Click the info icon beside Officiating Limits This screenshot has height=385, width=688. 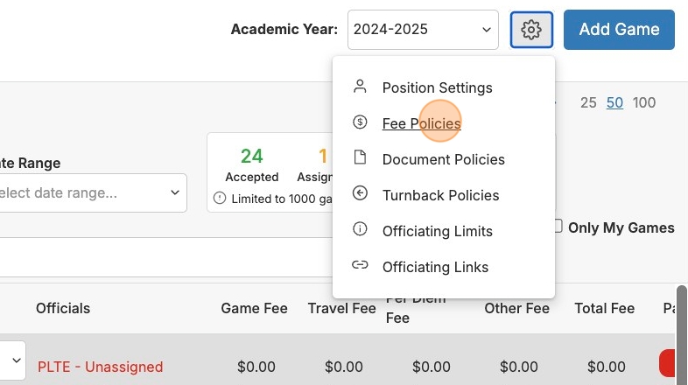tap(360, 230)
